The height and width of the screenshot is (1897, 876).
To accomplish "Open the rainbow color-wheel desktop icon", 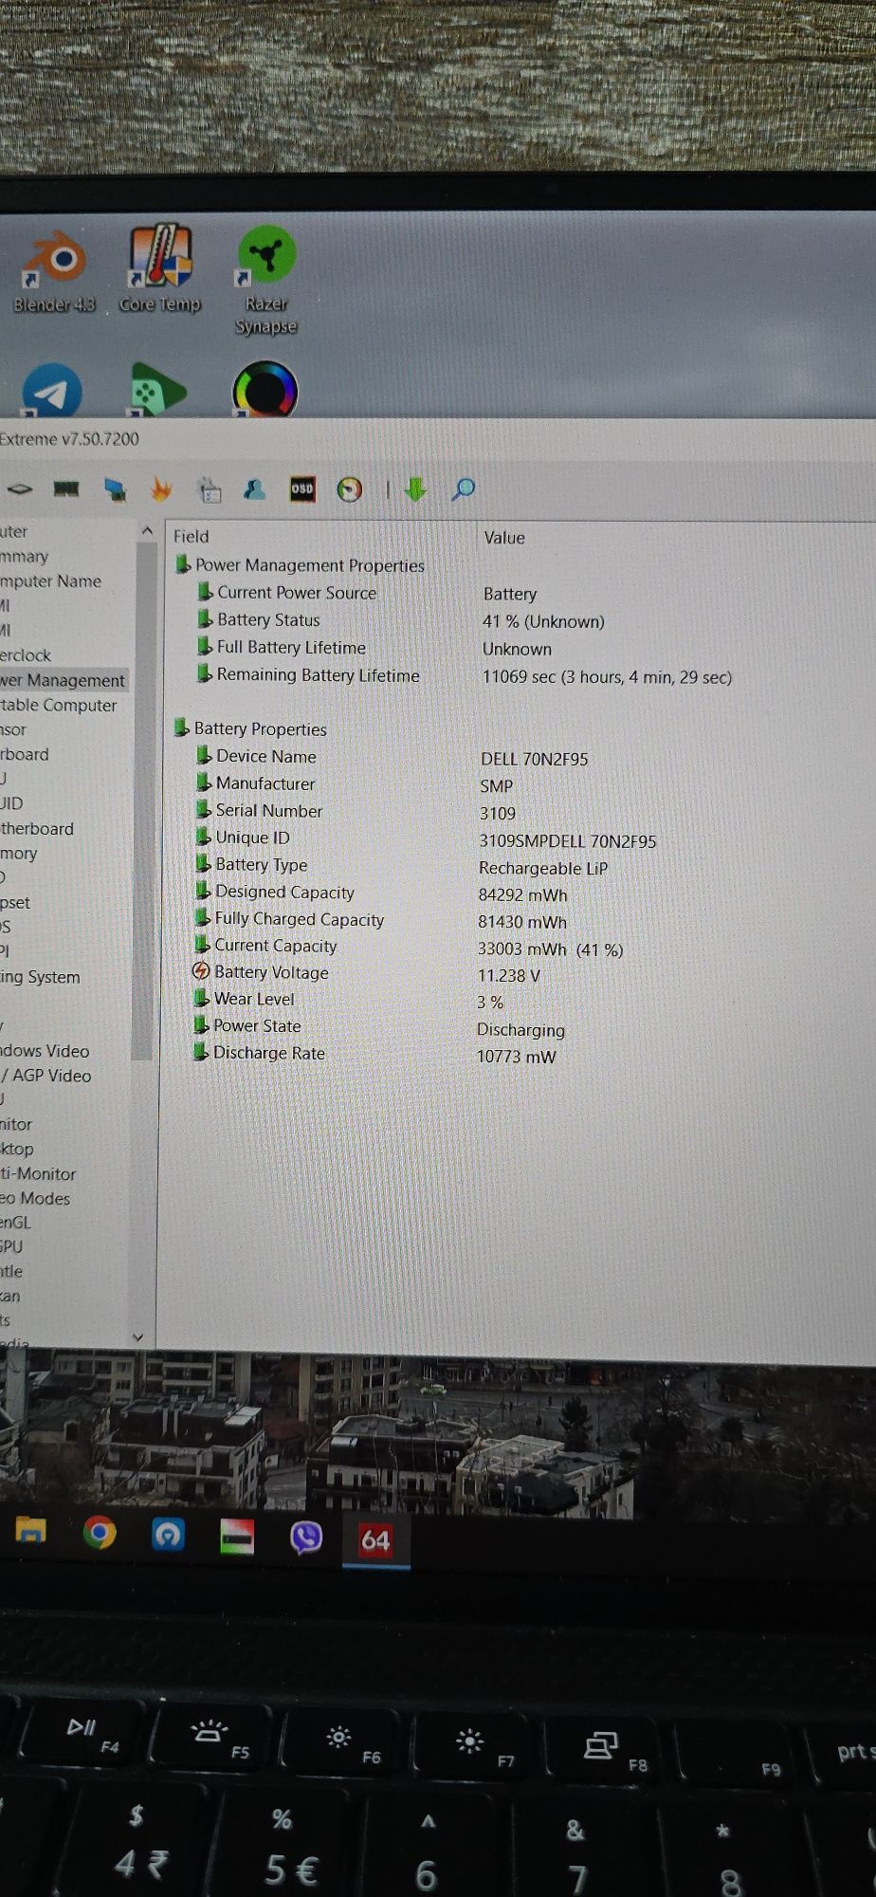I will (x=265, y=390).
